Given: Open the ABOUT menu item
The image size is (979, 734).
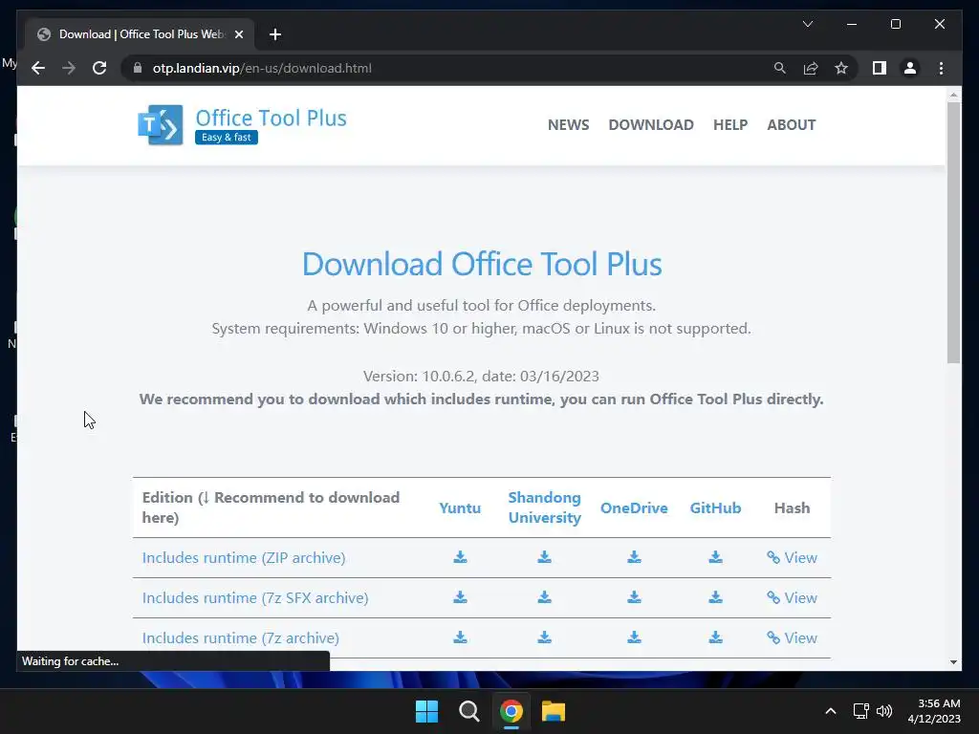Looking at the screenshot, I should point(791,125).
